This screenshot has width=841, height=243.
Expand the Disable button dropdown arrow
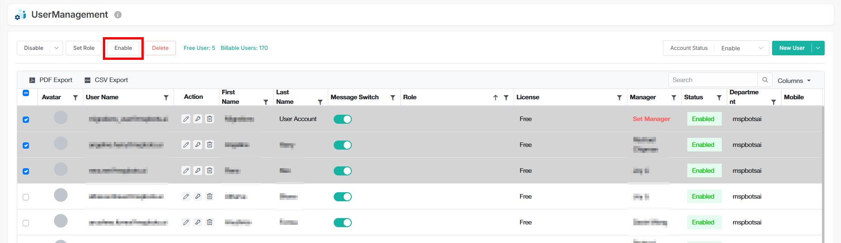(x=56, y=48)
